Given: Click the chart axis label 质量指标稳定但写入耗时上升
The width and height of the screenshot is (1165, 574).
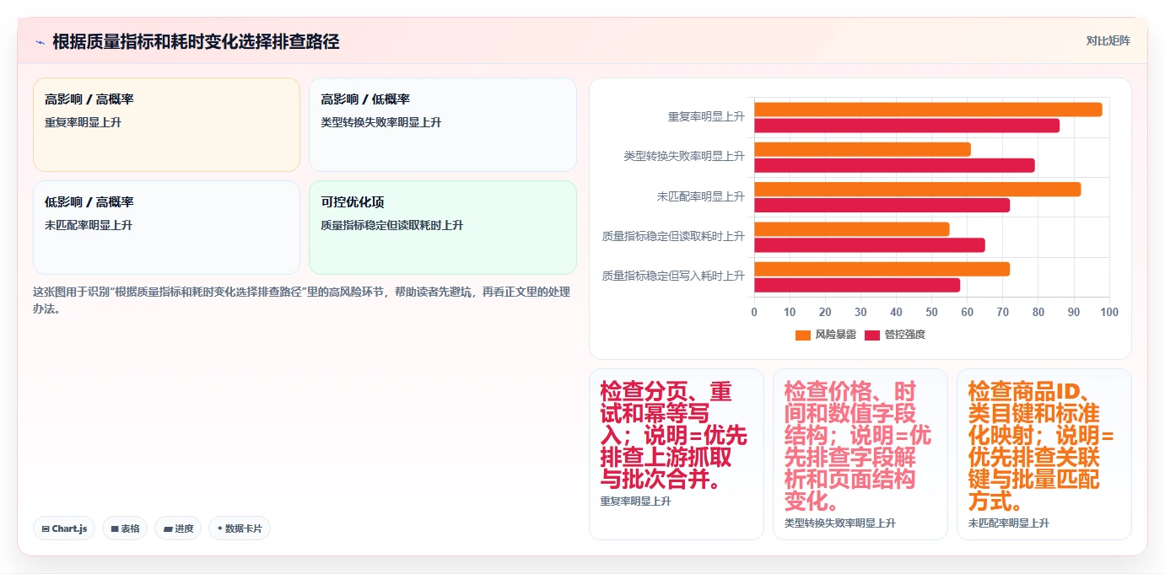Looking at the screenshot, I should (x=673, y=276).
